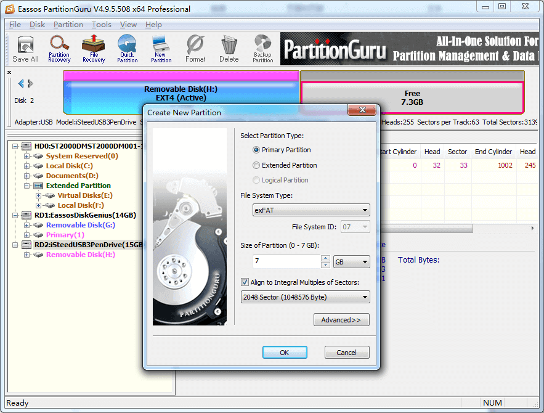Confirm partition creation with OK
The height and width of the screenshot is (413, 544).
tap(285, 352)
